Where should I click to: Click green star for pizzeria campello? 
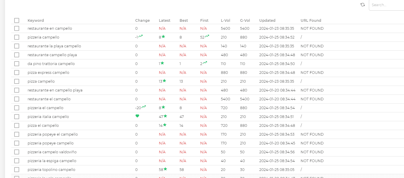(x=163, y=37)
